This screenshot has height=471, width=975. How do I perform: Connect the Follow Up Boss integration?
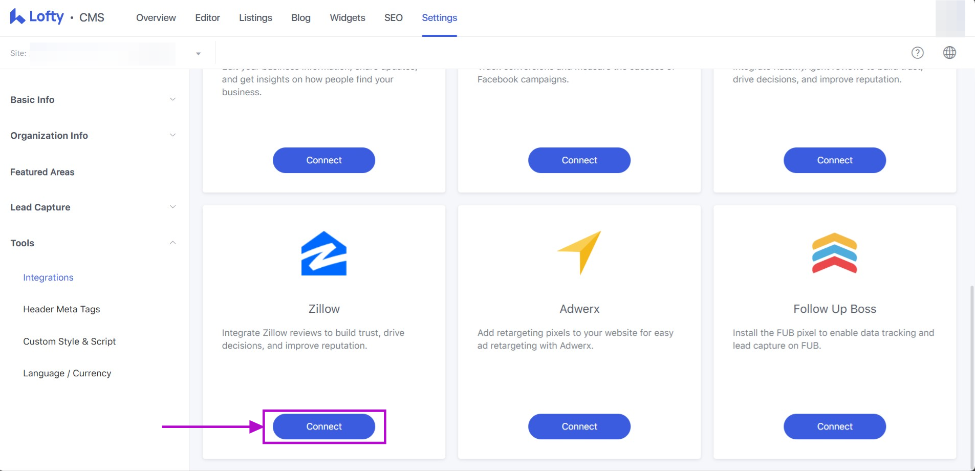pyautogui.click(x=834, y=426)
